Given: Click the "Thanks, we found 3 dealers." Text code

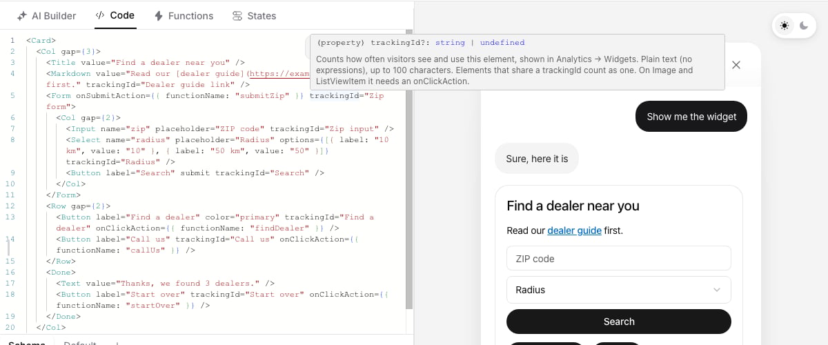Looking at the screenshot, I should click(x=166, y=283).
